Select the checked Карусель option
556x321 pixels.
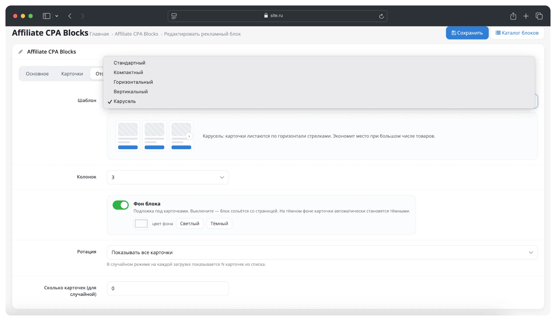pyautogui.click(x=319, y=101)
